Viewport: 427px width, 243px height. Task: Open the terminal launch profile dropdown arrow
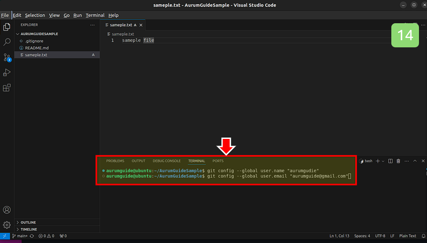click(383, 161)
